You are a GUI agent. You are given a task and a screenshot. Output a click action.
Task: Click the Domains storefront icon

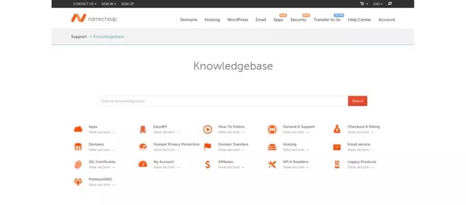pyautogui.click(x=78, y=147)
